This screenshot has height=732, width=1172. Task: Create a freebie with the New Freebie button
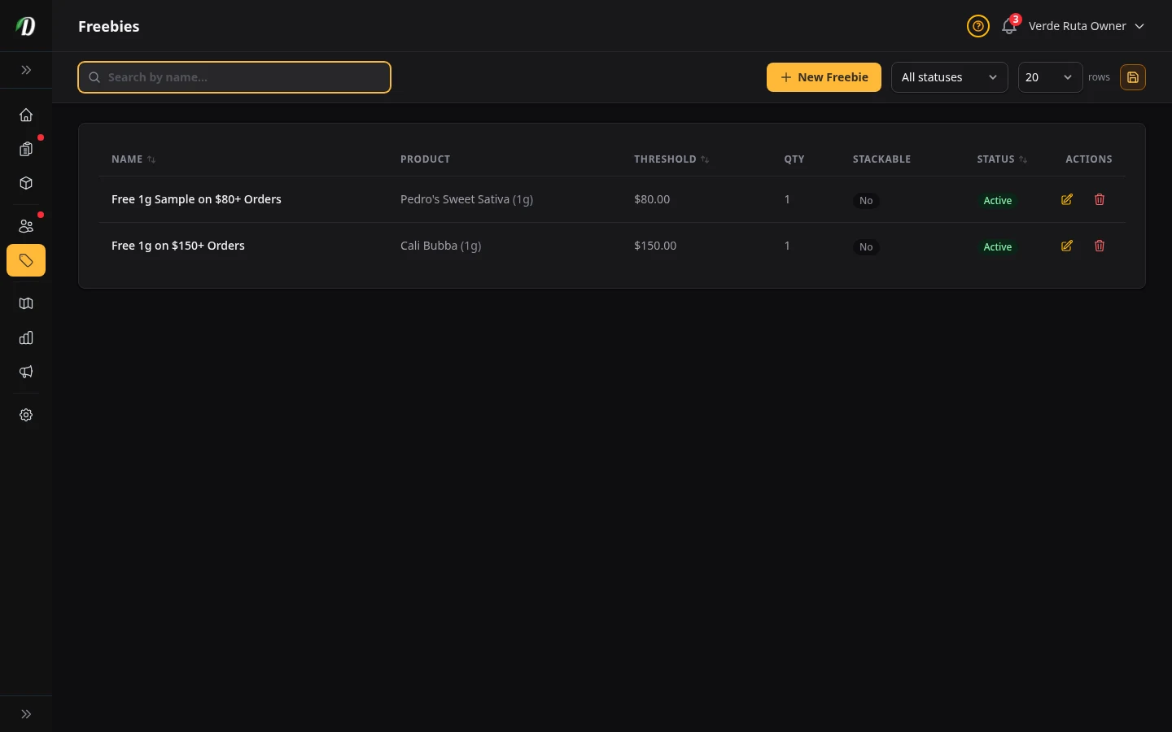824,77
